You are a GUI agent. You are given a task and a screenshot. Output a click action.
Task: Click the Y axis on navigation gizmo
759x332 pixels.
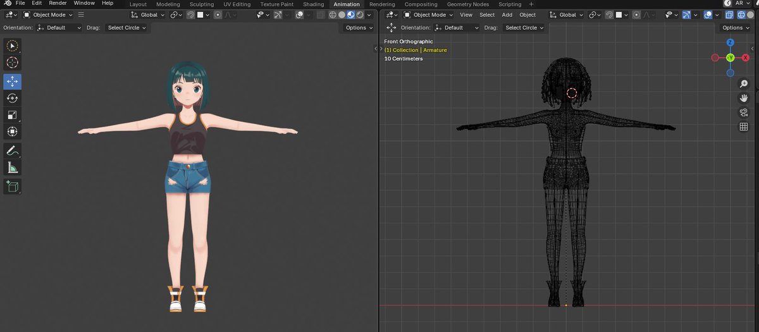[x=730, y=58]
